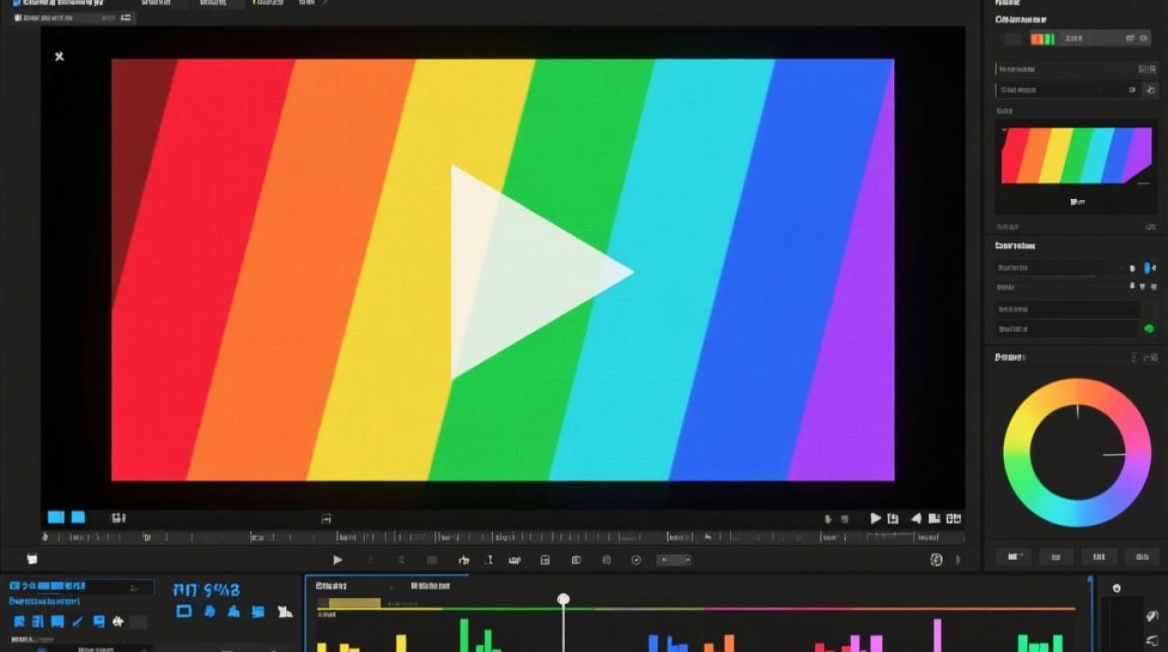The image size is (1168, 652).
Task: Click the second blue square below the preview
Action: (x=77, y=517)
